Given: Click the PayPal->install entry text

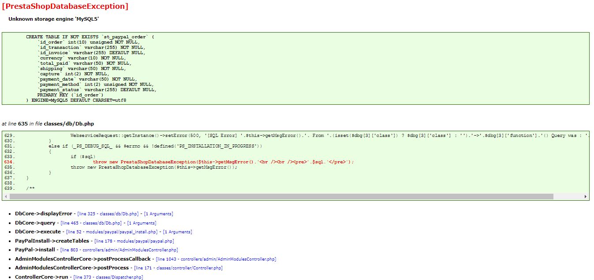Looking at the screenshot, I should 35,250.
